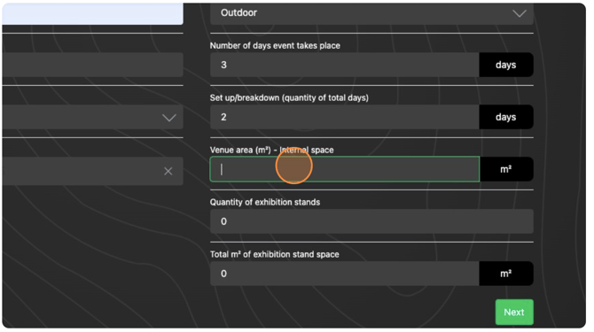
Task: Click 'Quantity of exhibition stands' label
Action: point(265,203)
